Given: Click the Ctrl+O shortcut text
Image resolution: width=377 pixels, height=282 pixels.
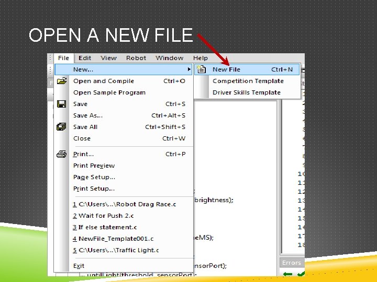Looking at the screenshot, I should click(174, 81).
